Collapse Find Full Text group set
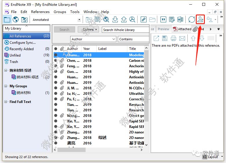Screen dimensions: 226x163 click(6, 102)
